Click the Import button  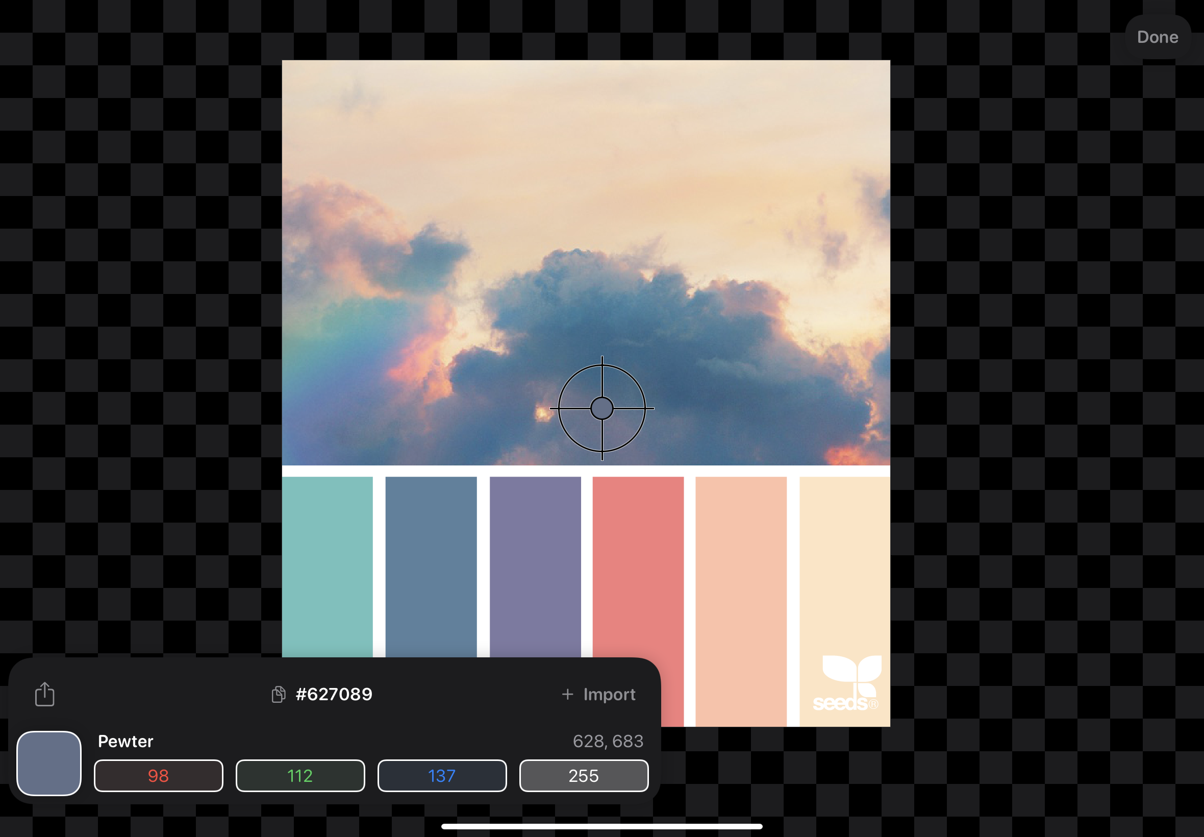(609, 694)
